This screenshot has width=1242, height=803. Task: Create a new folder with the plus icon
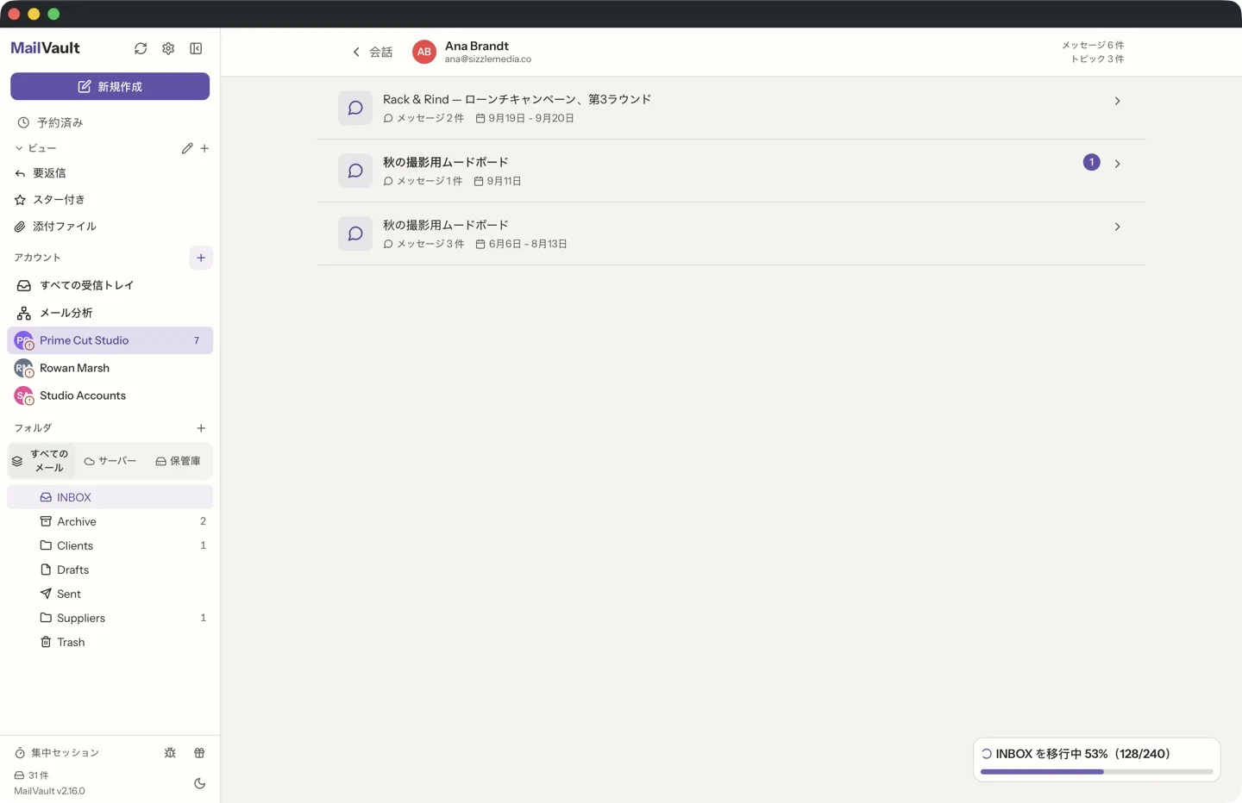point(201,428)
